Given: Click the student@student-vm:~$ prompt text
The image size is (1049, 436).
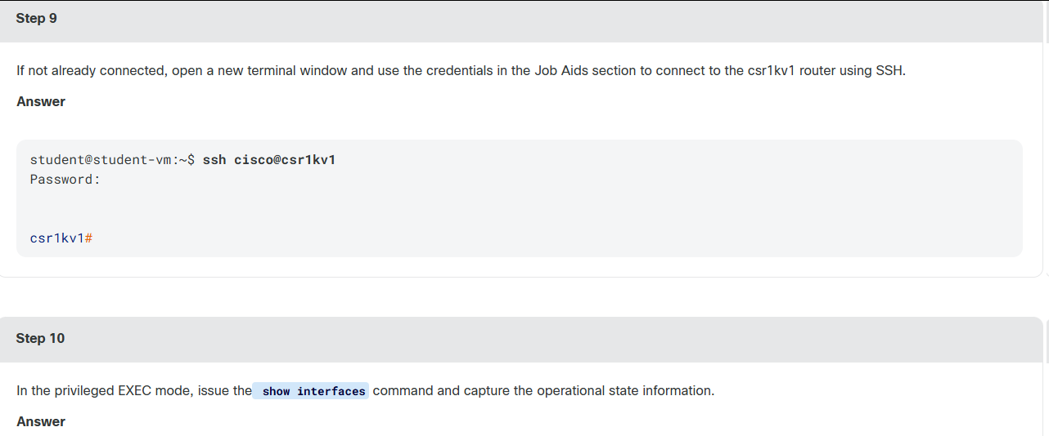Looking at the screenshot, I should coord(113,159).
